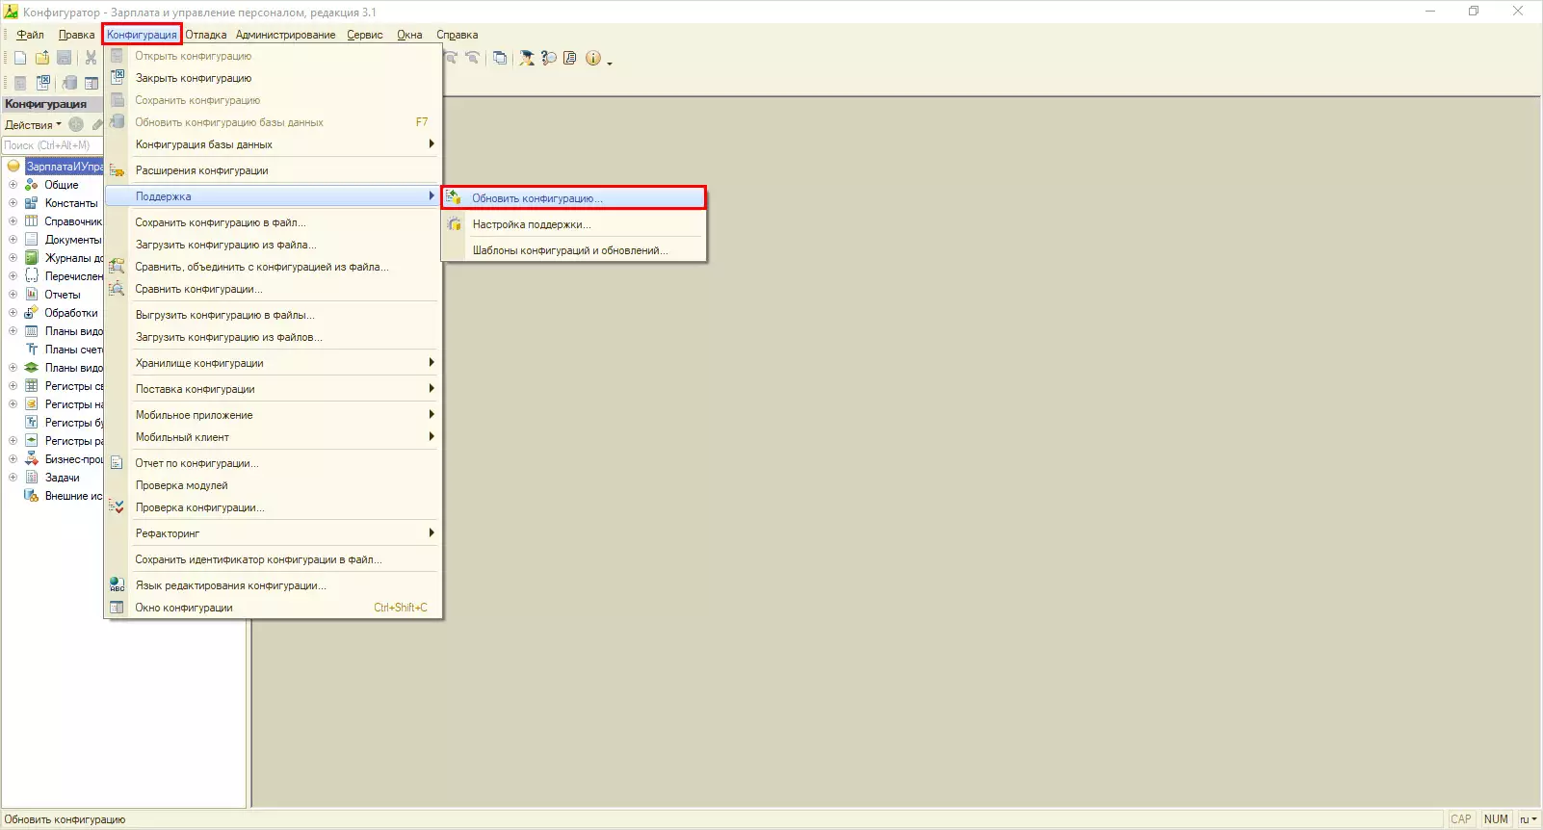Click the configuration window icon in the toolbar
Image resolution: width=1543 pixels, height=830 pixels.
92,83
